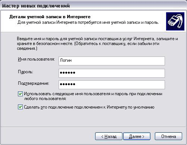This screenshot has height=145, width=187.
Task: Click the network cable plug icon
Action: [175, 21]
